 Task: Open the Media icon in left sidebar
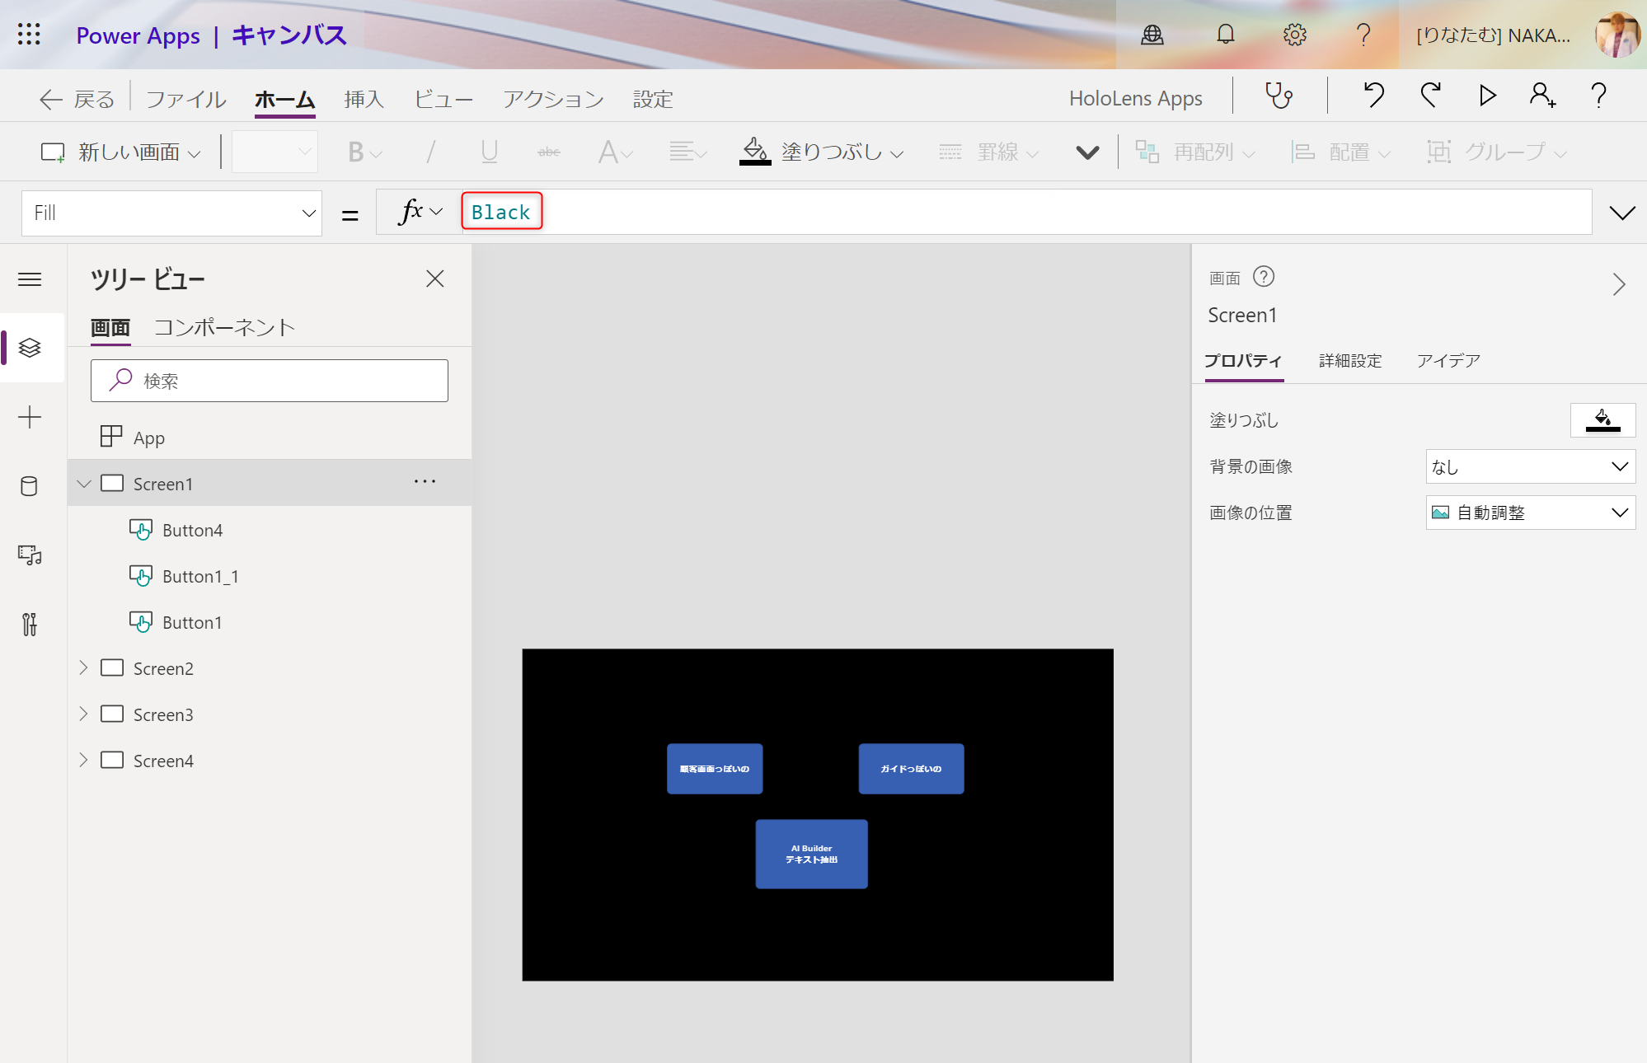click(30, 555)
